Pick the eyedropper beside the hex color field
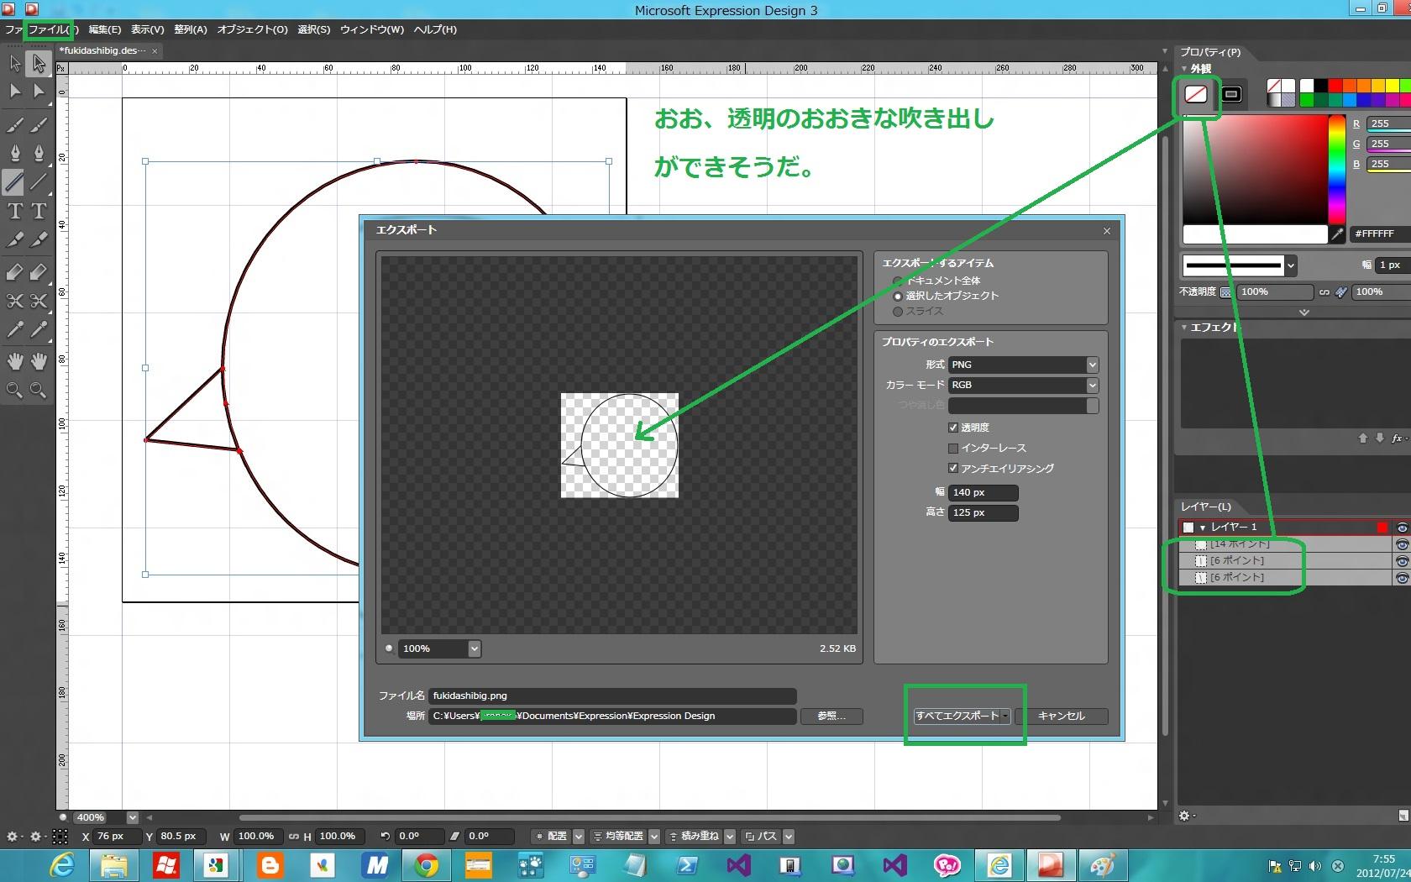 point(1337,234)
